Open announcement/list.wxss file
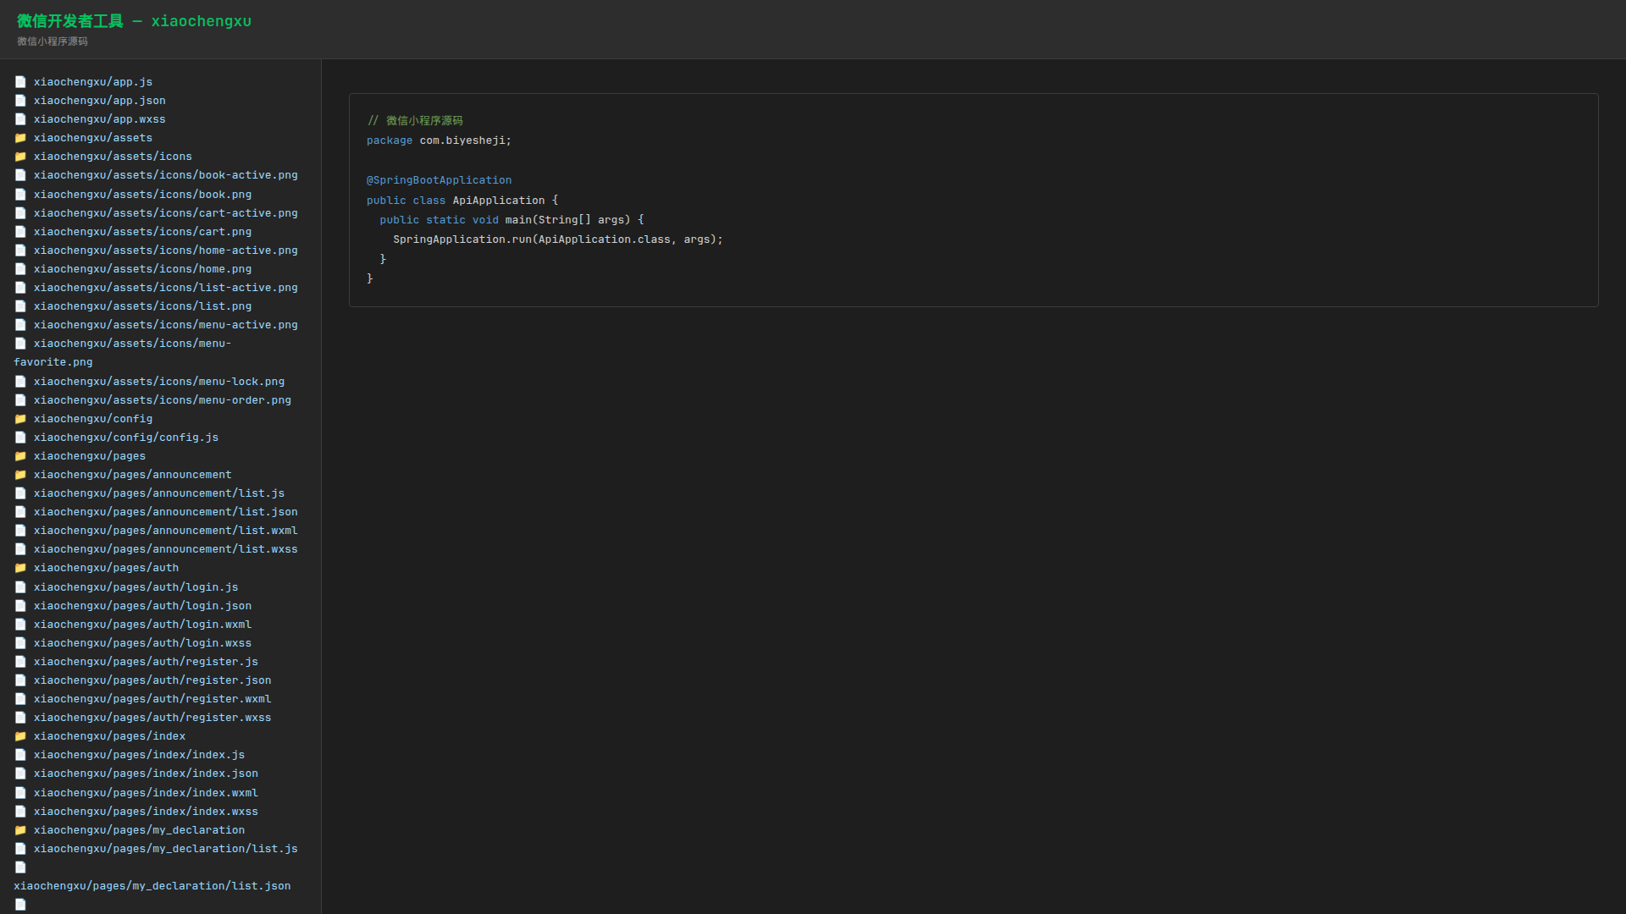This screenshot has height=914, width=1626. (x=166, y=549)
